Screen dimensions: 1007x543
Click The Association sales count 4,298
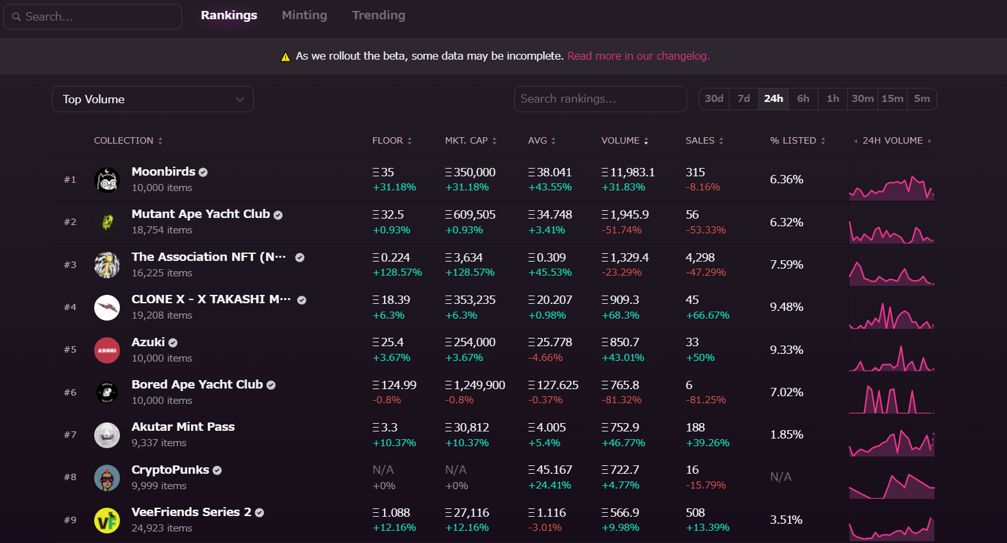click(x=700, y=258)
